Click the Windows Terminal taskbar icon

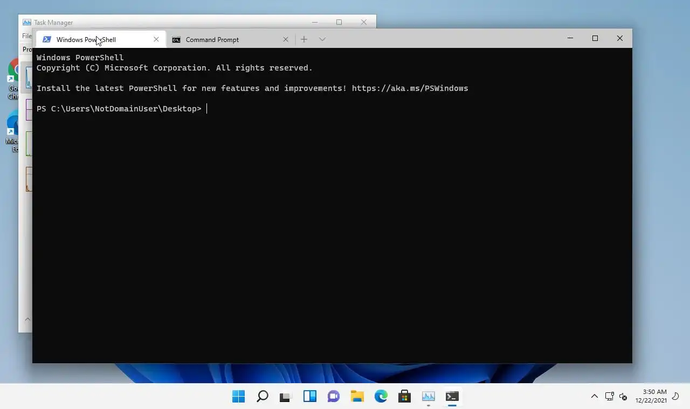pos(452,397)
